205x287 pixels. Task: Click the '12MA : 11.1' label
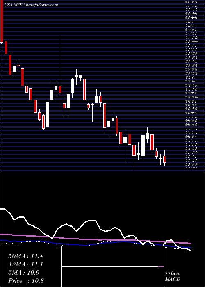(25, 264)
